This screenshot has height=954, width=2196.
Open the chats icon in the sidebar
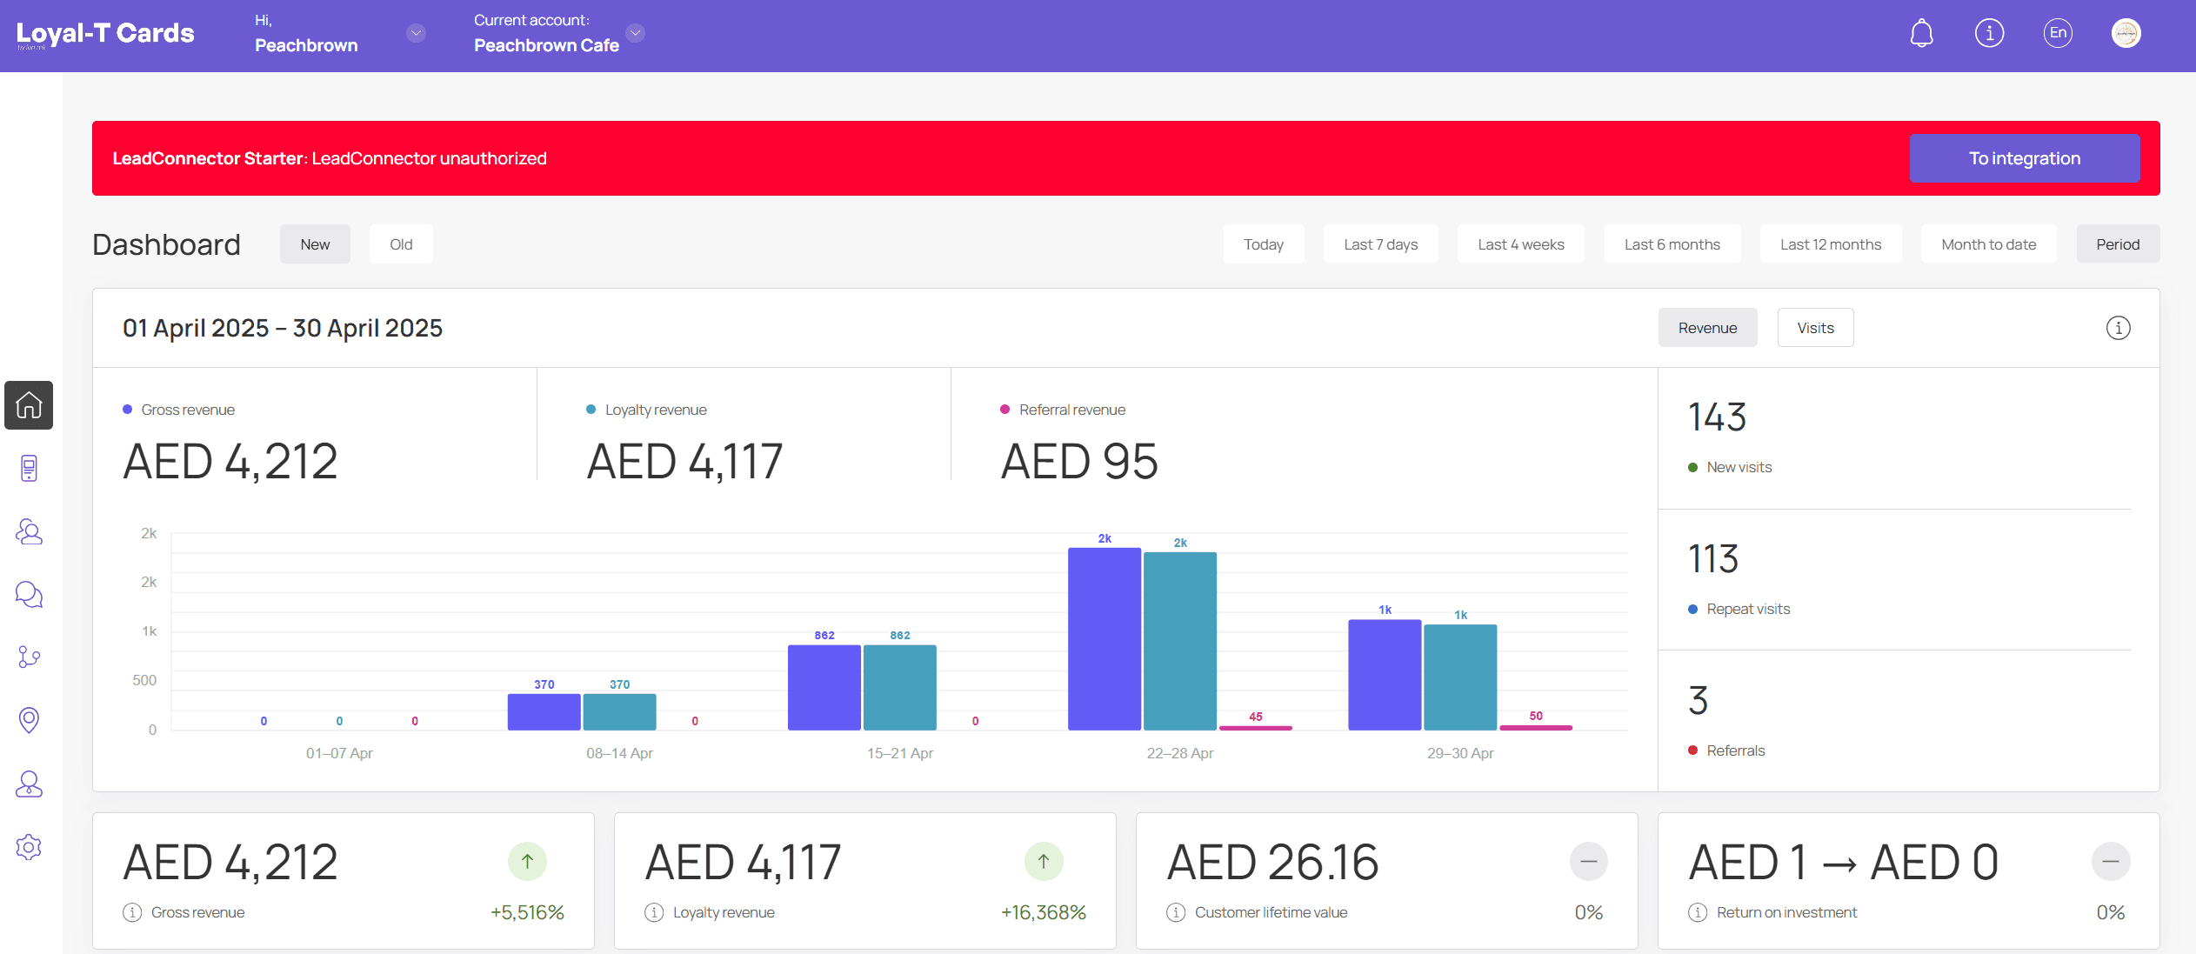[28, 594]
